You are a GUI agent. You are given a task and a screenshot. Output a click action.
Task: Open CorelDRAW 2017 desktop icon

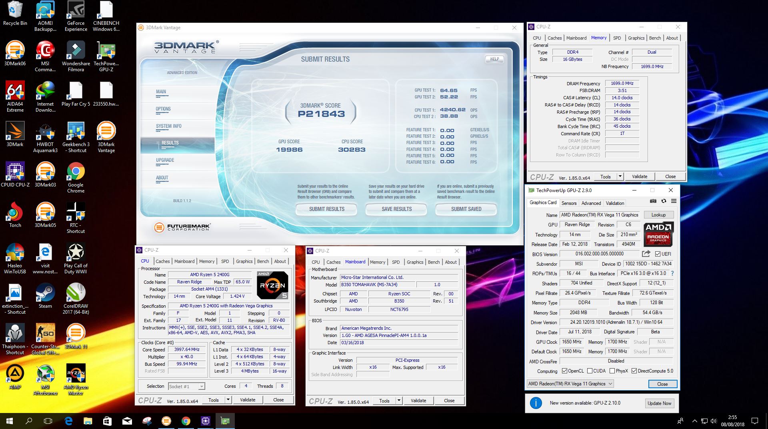pyautogui.click(x=76, y=299)
